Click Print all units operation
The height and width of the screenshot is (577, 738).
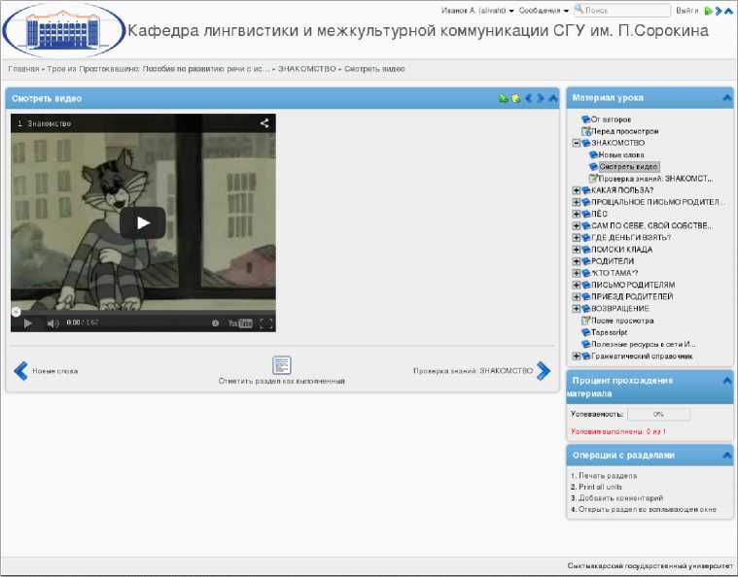coord(600,488)
